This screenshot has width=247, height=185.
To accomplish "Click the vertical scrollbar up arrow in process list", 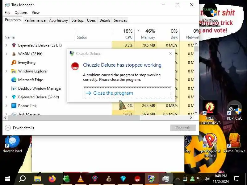I will point(196,44).
